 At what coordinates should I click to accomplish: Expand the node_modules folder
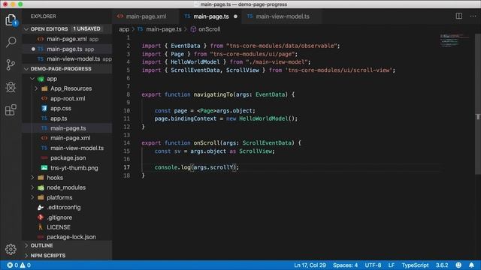coord(32,187)
